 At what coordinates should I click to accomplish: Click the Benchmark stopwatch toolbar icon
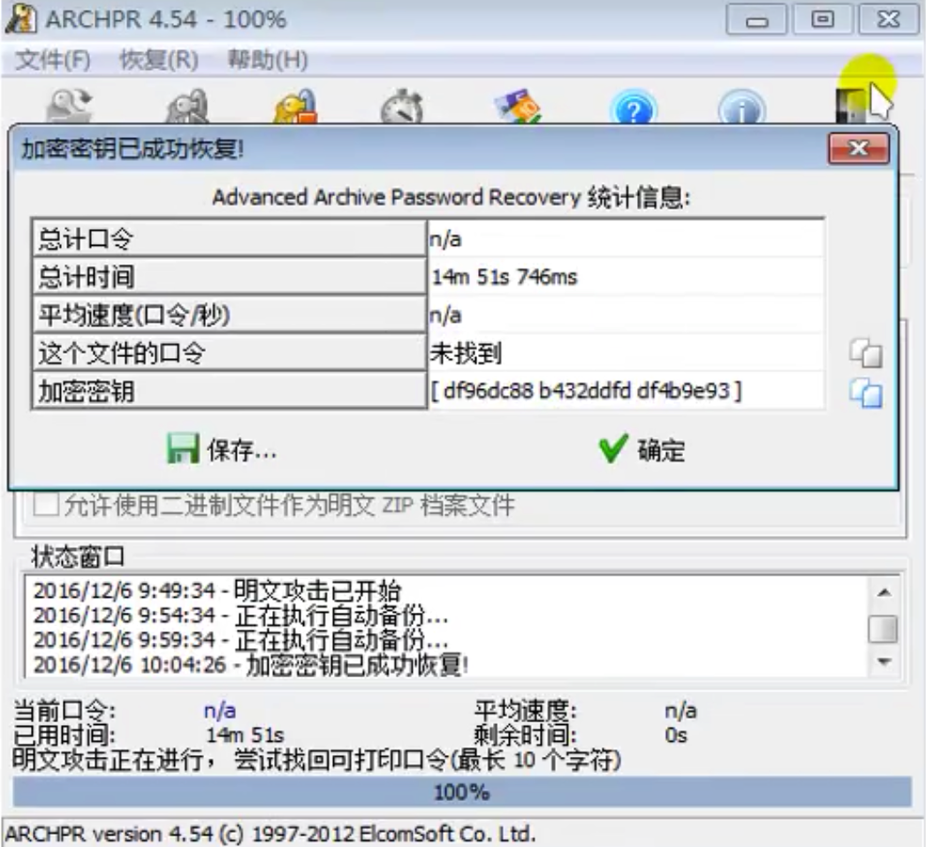point(402,106)
